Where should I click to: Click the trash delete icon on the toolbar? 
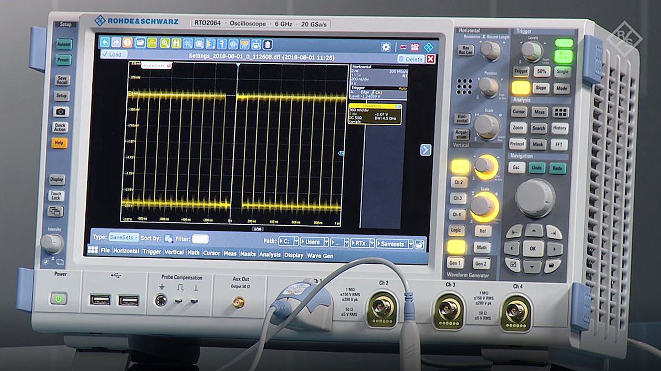coord(267,45)
